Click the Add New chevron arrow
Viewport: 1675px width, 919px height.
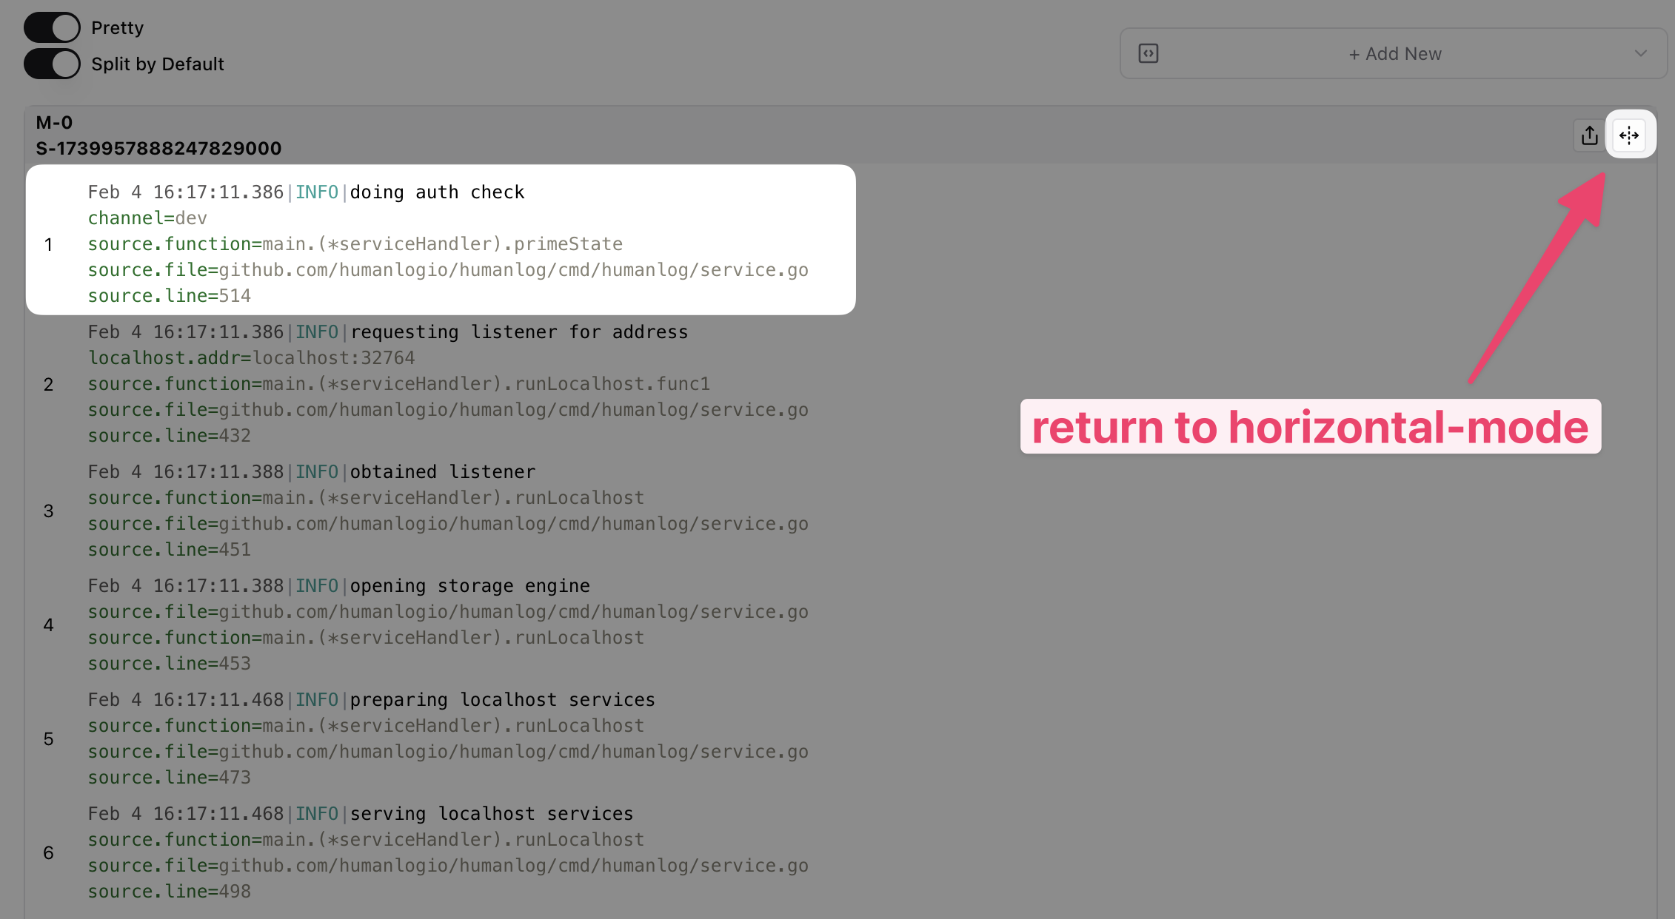[x=1641, y=53]
